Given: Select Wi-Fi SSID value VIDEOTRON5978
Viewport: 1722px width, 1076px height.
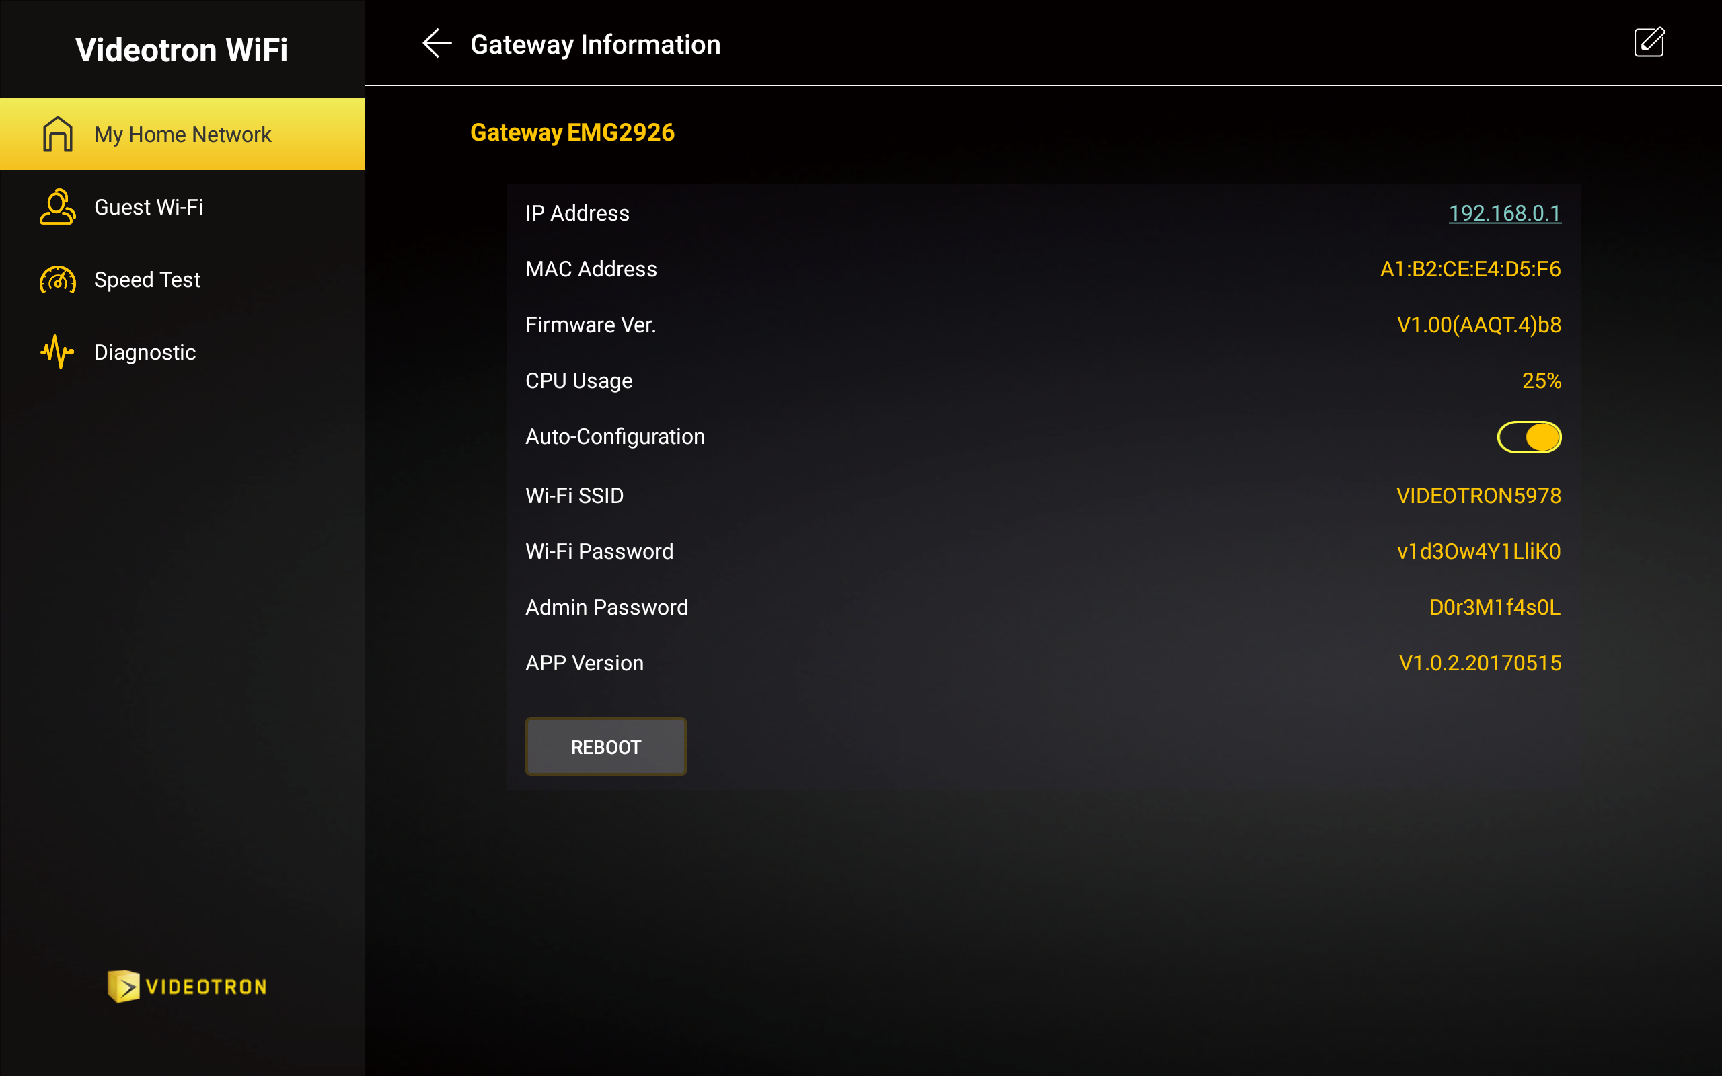Looking at the screenshot, I should [x=1478, y=496].
